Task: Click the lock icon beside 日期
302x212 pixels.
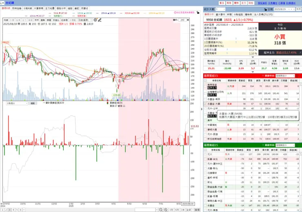Action: [265, 9]
